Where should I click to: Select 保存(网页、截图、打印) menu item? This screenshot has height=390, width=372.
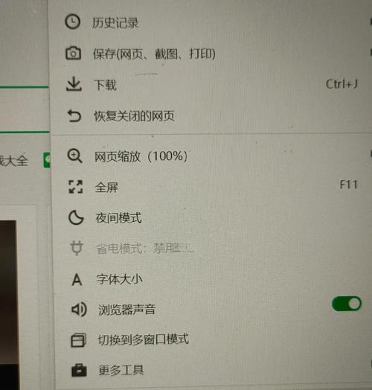210,54
